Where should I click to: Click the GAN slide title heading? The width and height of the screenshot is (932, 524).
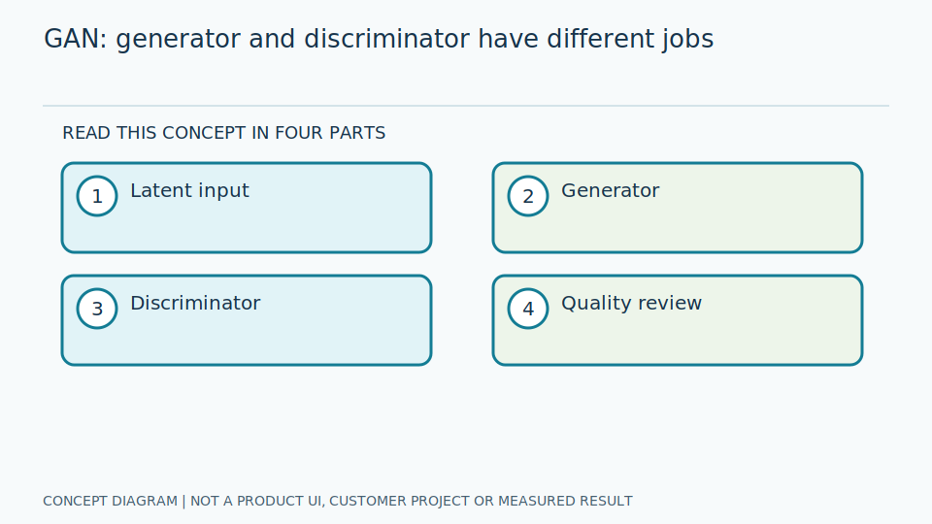pyautogui.click(x=379, y=39)
